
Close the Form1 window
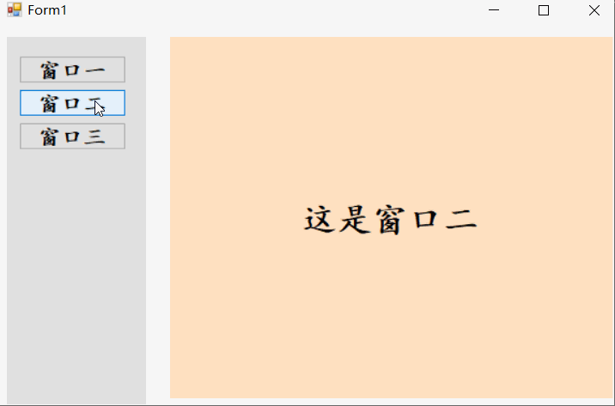(594, 9)
